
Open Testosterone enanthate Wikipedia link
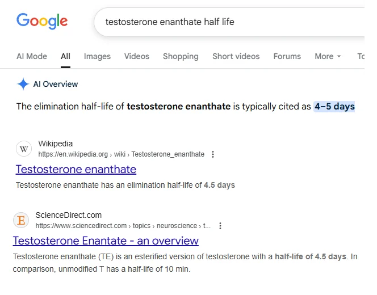[76, 170]
